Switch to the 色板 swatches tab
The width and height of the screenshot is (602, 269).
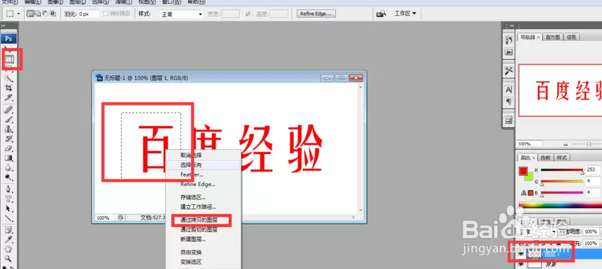(545, 158)
